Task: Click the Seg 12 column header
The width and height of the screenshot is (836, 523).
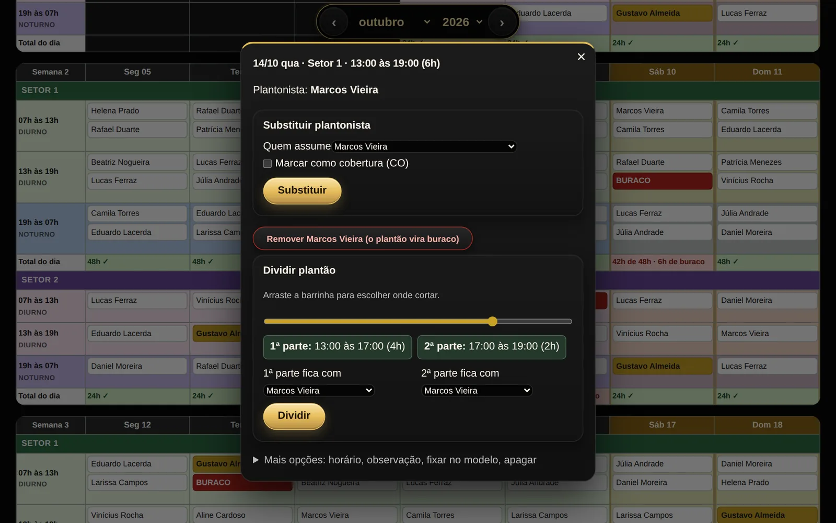Action: 137,425
